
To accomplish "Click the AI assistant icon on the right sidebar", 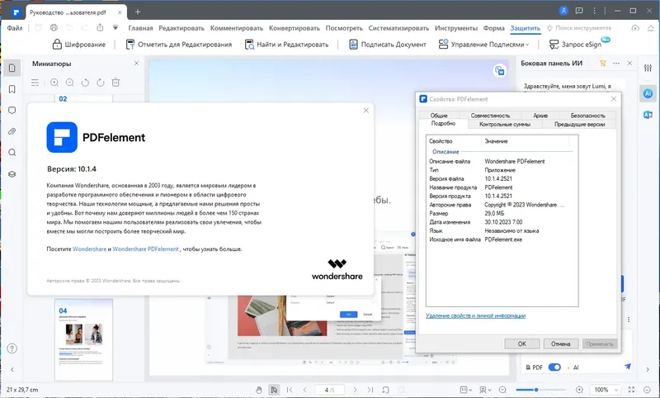I will 648,93.
